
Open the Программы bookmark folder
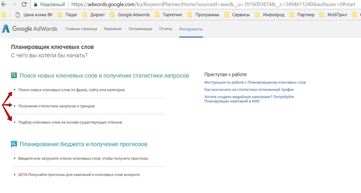pyautogui.click(x=203, y=15)
